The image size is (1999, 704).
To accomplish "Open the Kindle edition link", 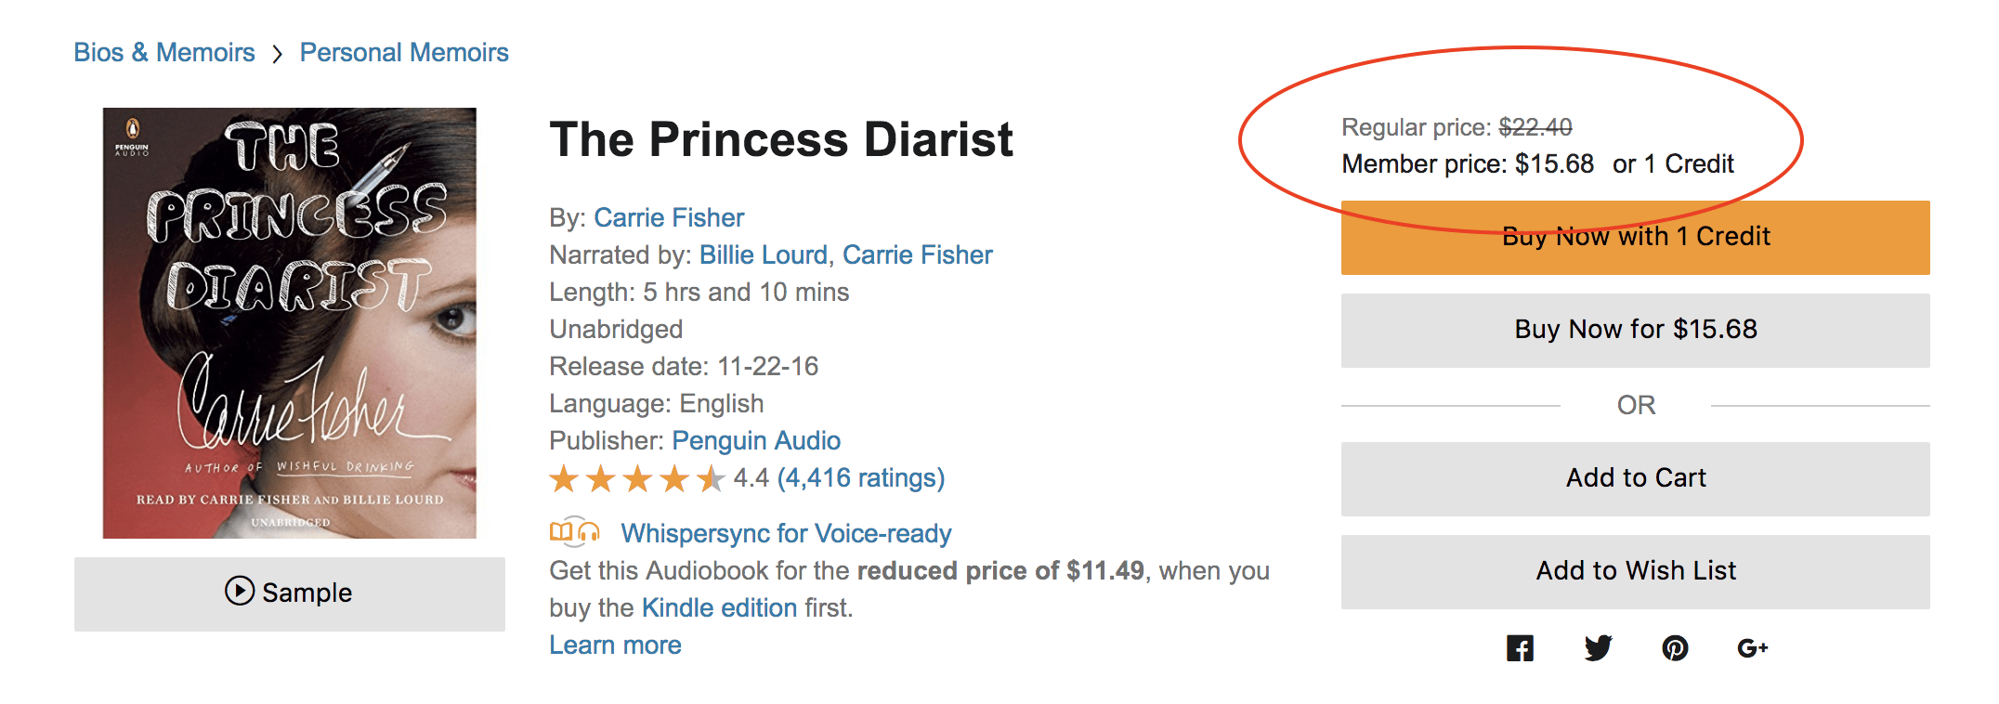I will [722, 607].
